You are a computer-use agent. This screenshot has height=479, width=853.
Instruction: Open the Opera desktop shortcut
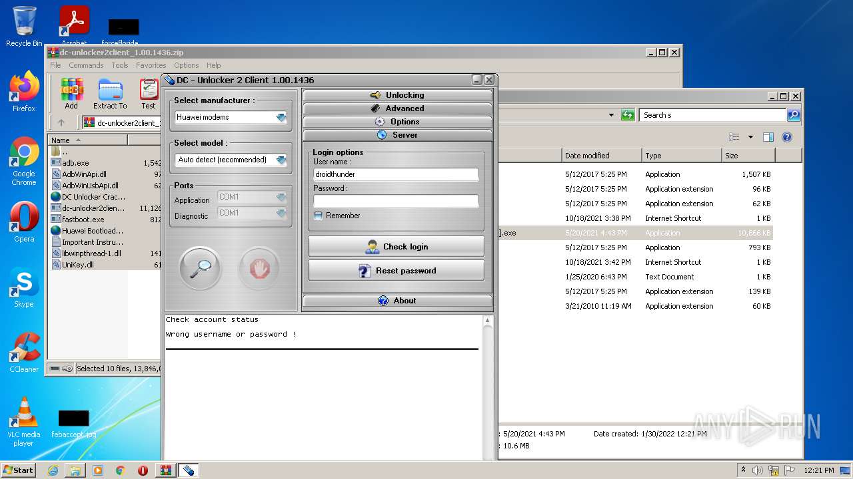[x=24, y=222]
